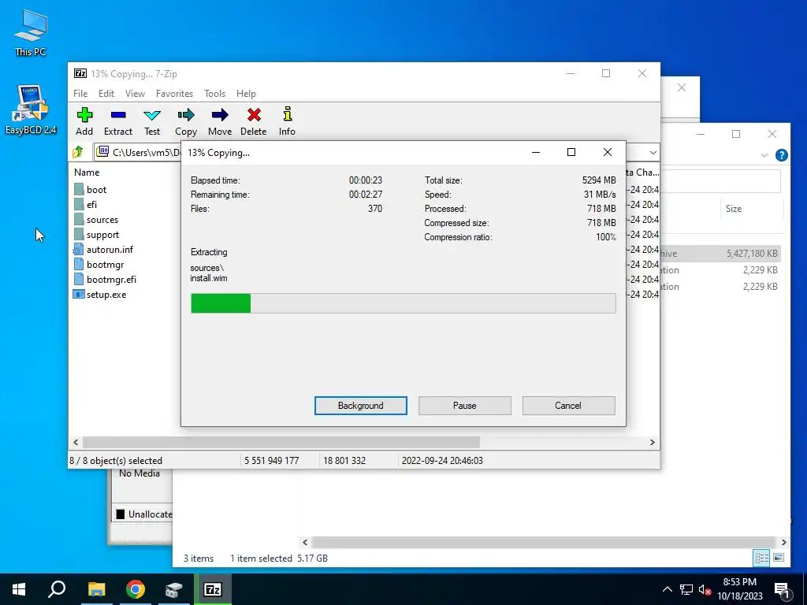Minimize the copying progress dialog

[536, 152]
